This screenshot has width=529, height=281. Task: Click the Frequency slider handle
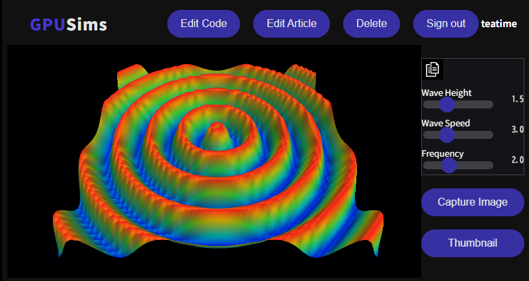click(x=449, y=165)
